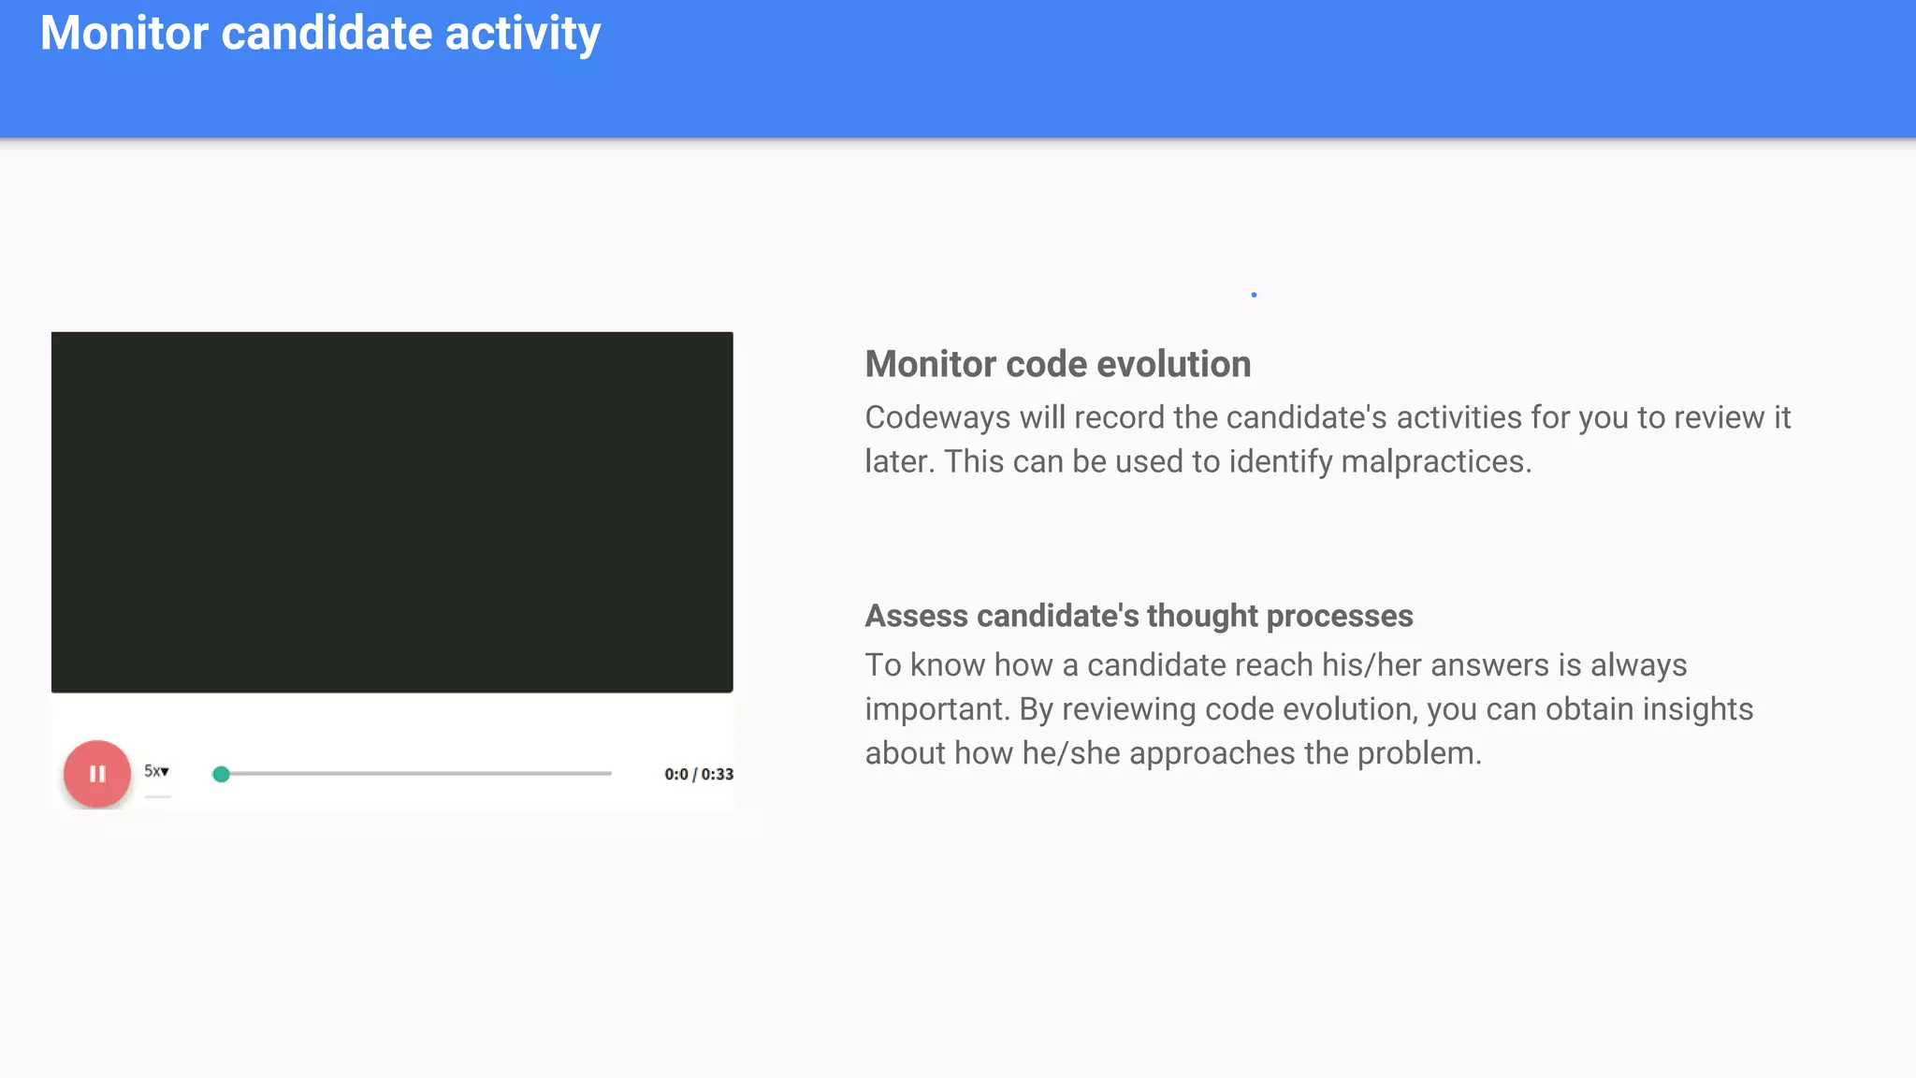Click the total duration 0:33 text

[718, 774]
